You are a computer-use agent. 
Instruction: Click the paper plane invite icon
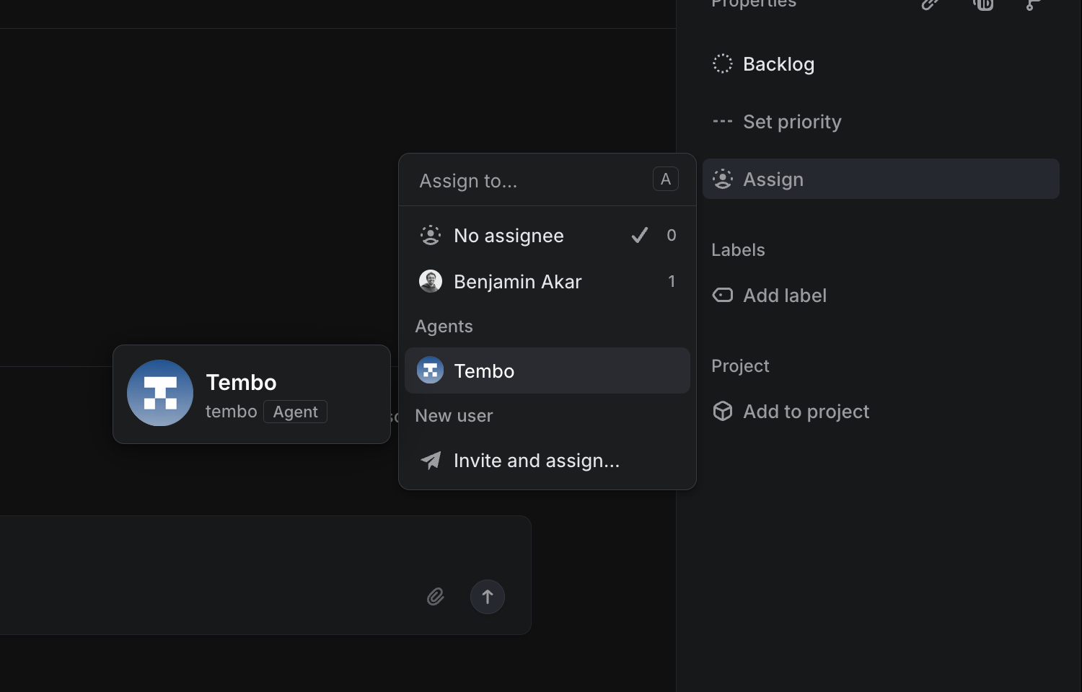(x=431, y=460)
